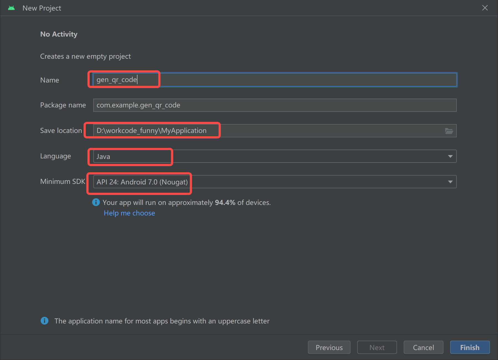Image resolution: width=498 pixels, height=360 pixels.
Task: Click the info icon beside device percentage text
Action: click(96, 202)
